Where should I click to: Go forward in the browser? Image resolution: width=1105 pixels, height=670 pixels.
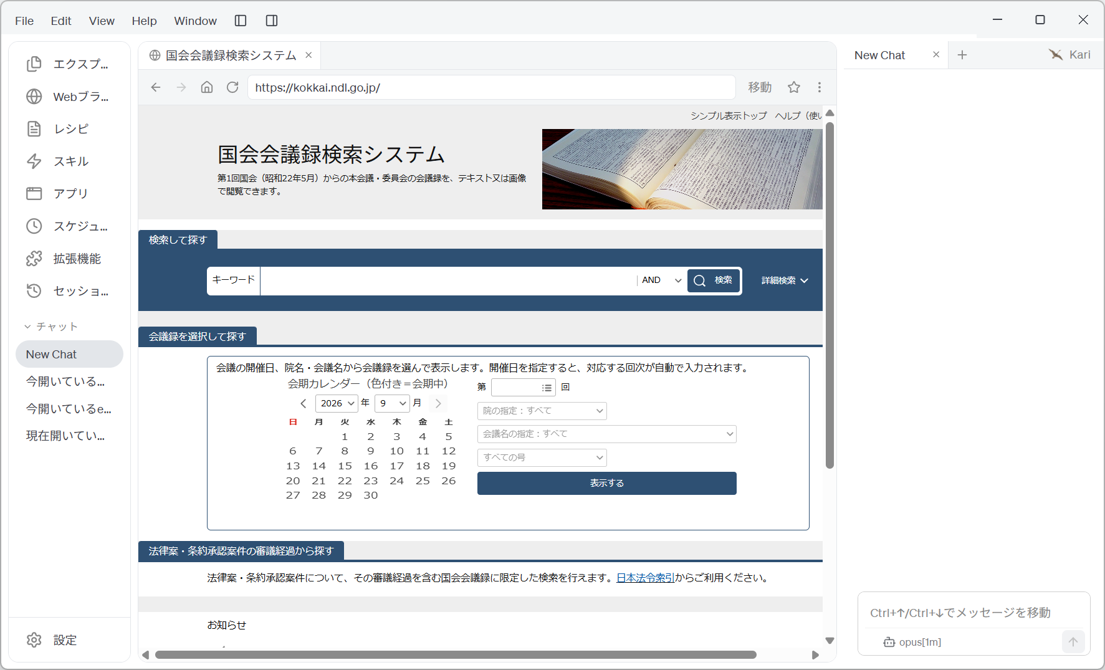(x=181, y=87)
